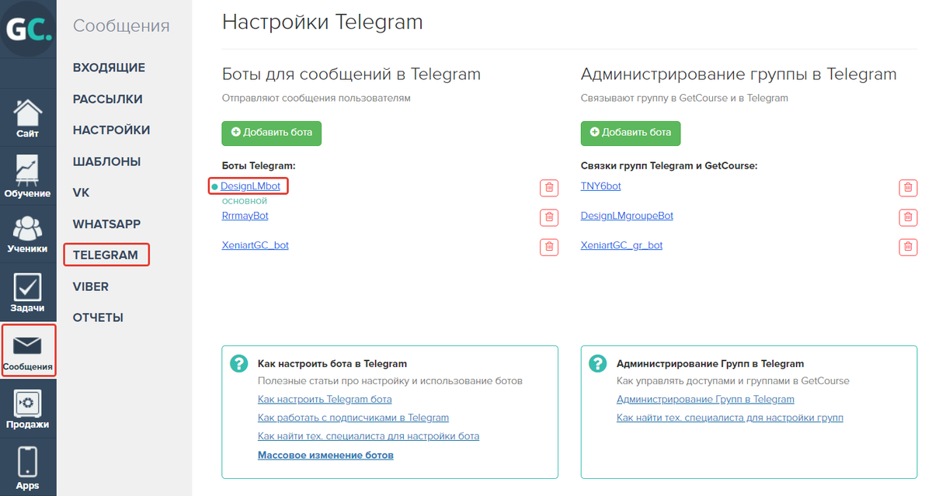Select VK menu item
The height and width of the screenshot is (496, 932).
82,193
